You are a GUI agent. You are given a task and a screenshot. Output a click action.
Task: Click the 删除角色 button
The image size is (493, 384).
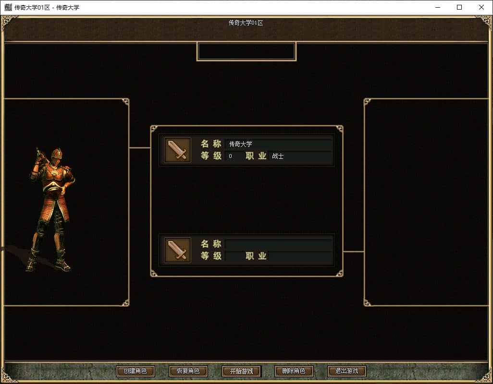[x=294, y=371]
